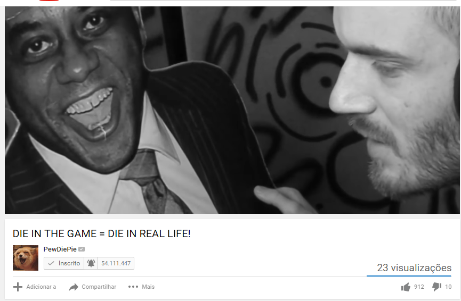Click the subscriber count 54.111.447
This screenshot has height=301, width=461.
pyautogui.click(x=116, y=263)
